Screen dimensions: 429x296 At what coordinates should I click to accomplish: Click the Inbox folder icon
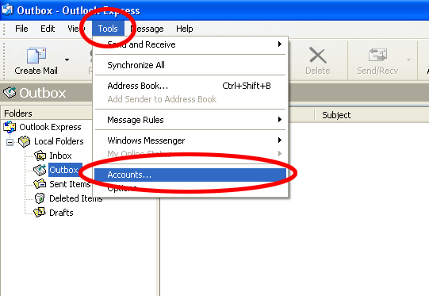(x=40, y=156)
